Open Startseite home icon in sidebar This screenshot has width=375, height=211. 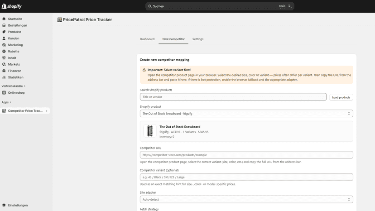pyautogui.click(x=4, y=19)
